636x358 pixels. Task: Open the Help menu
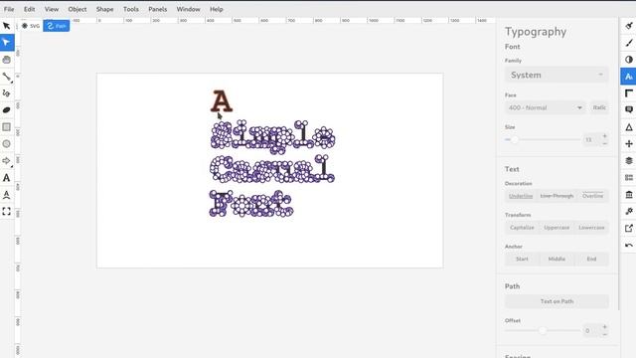(217, 9)
